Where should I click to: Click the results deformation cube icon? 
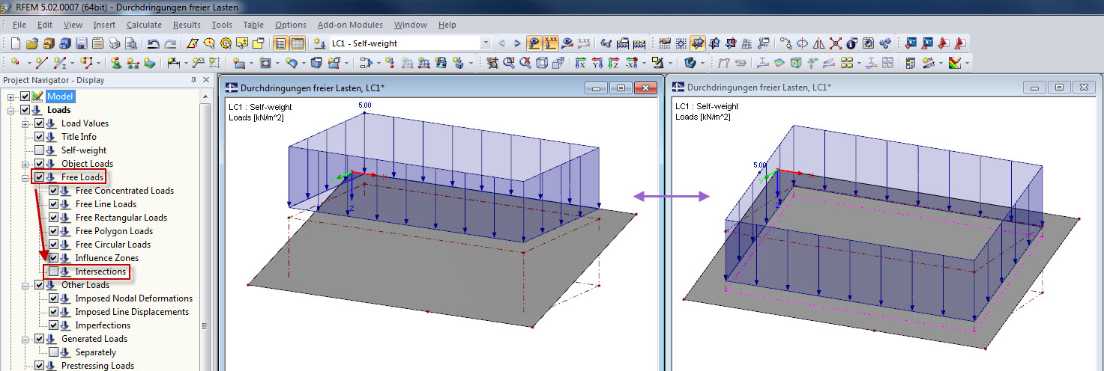797,62
